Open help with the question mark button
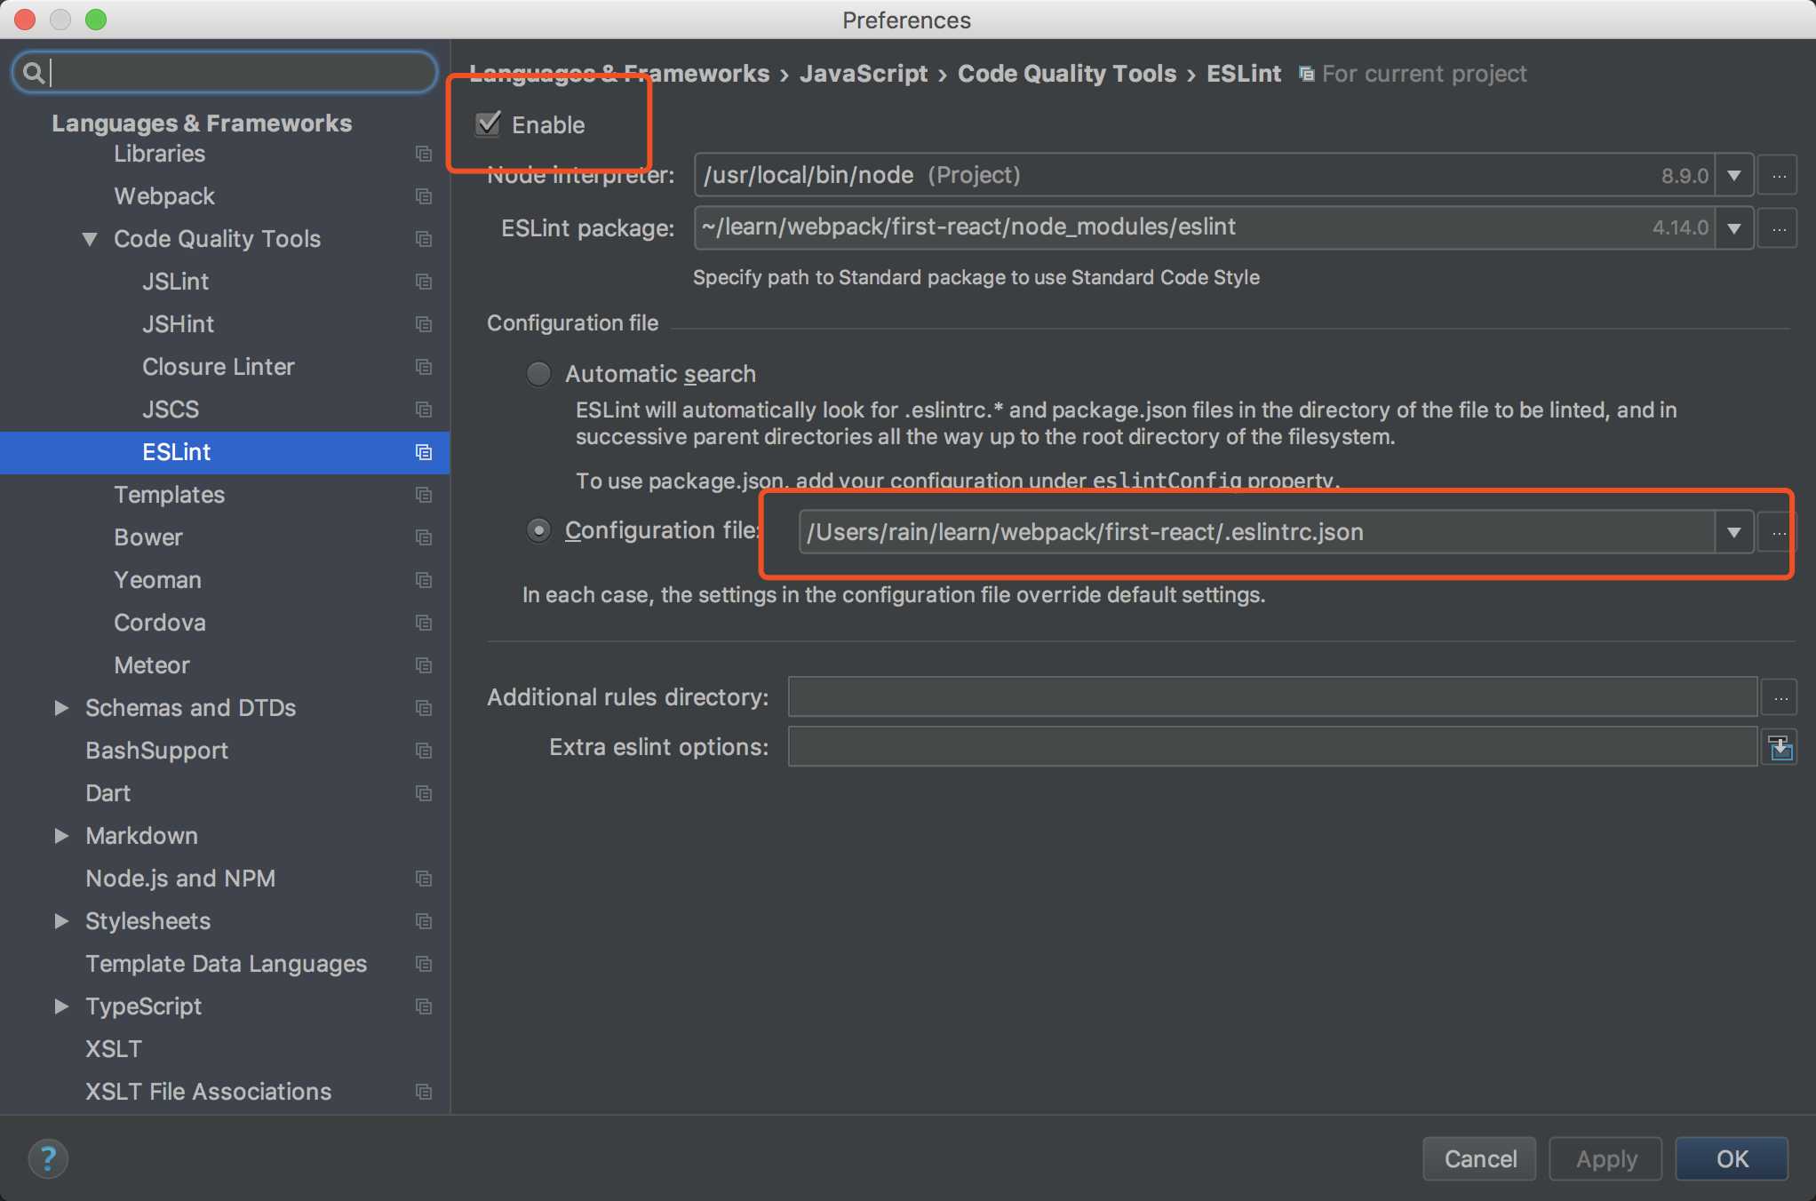This screenshot has height=1201, width=1816. click(48, 1158)
